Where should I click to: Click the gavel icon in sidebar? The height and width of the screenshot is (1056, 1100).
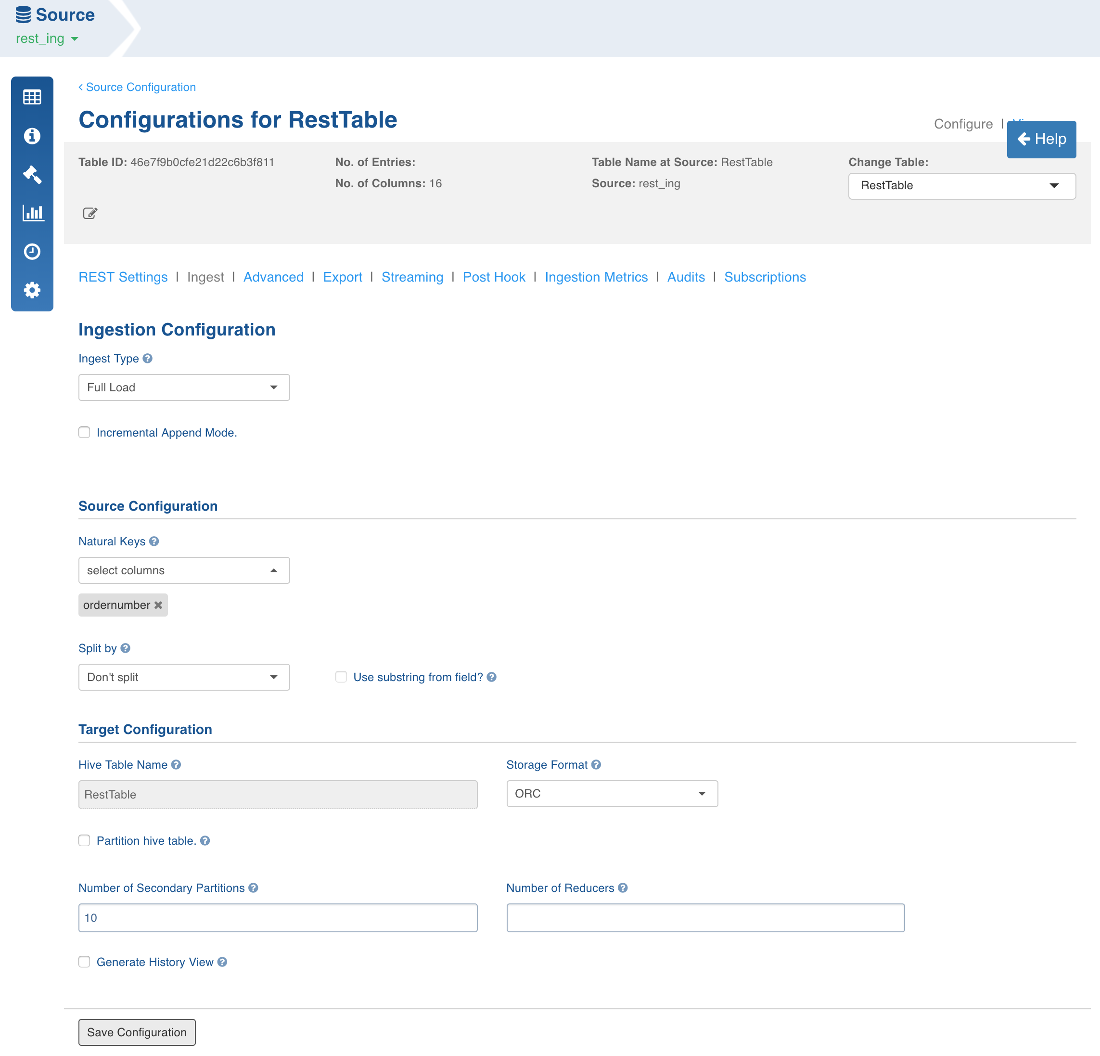[x=32, y=175]
